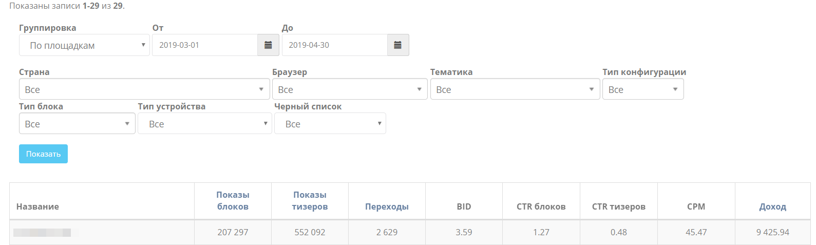Expand the Группировка dropdown

click(x=84, y=45)
